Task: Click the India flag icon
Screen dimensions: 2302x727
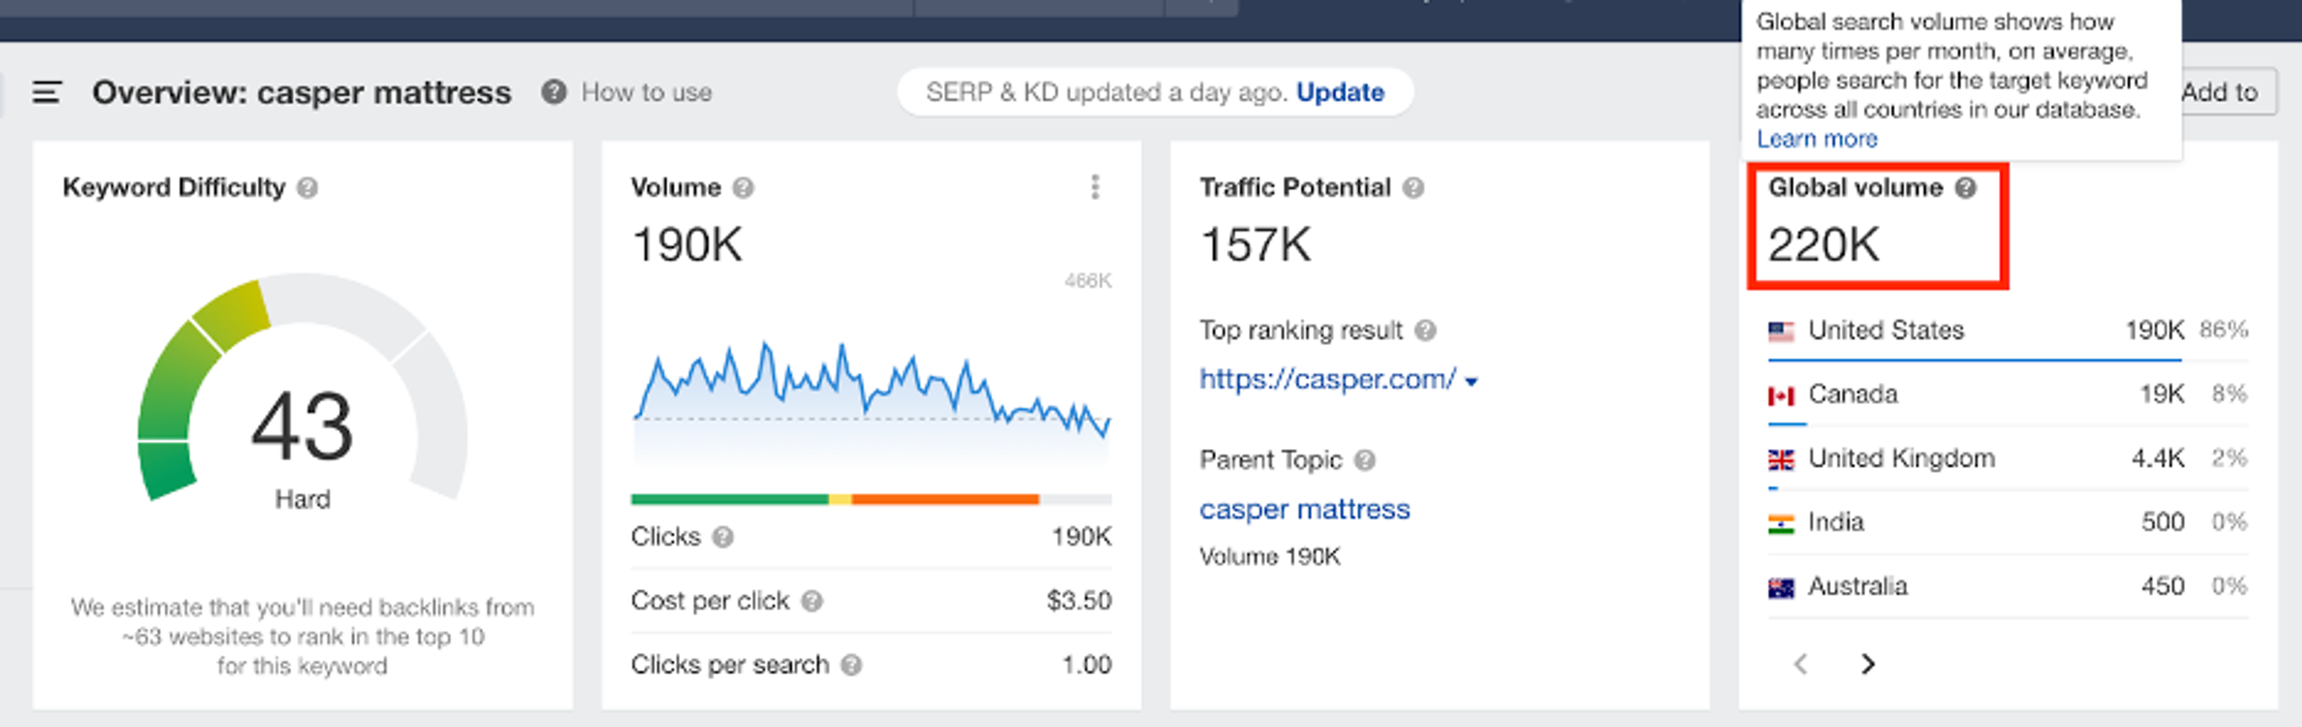Action: coord(1781,524)
